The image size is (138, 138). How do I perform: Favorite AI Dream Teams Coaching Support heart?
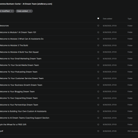pos(98,118)
